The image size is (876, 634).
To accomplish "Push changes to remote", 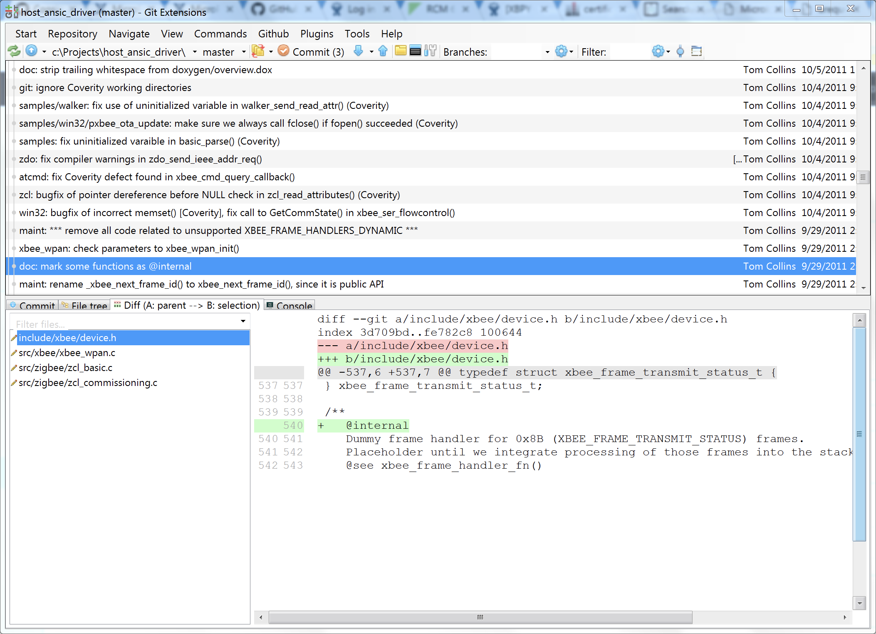I will click(383, 51).
